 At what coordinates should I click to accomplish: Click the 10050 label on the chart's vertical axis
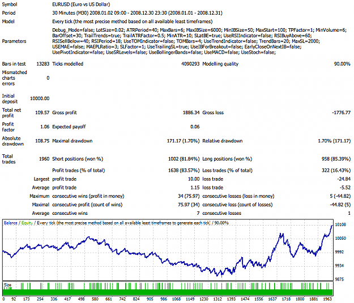pos(340,239)
